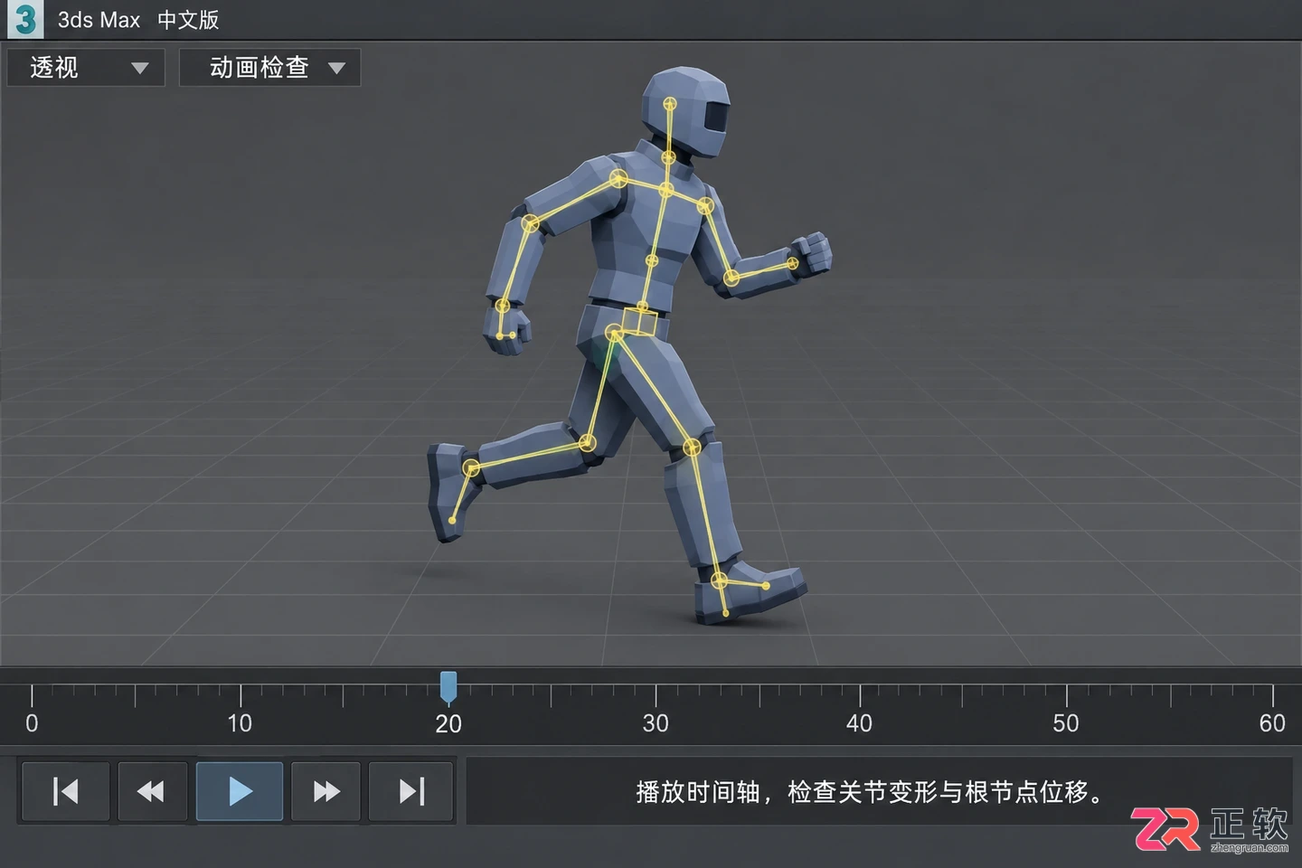Step forward with the fast-forward button
Screen dimensions: 1302x868
(325, 792)
